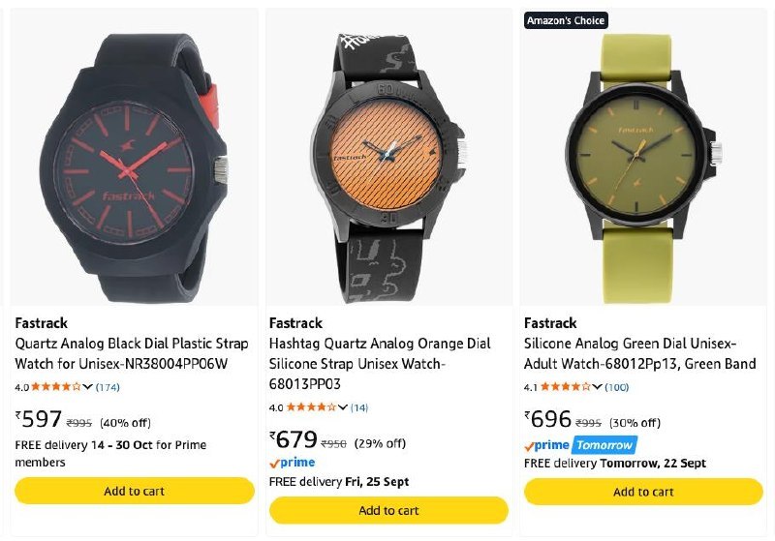View the (174) reviews count link
775x541 pixels.
108,387
